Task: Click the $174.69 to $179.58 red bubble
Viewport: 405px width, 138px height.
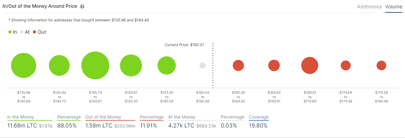Action: (x=346, y=65)
